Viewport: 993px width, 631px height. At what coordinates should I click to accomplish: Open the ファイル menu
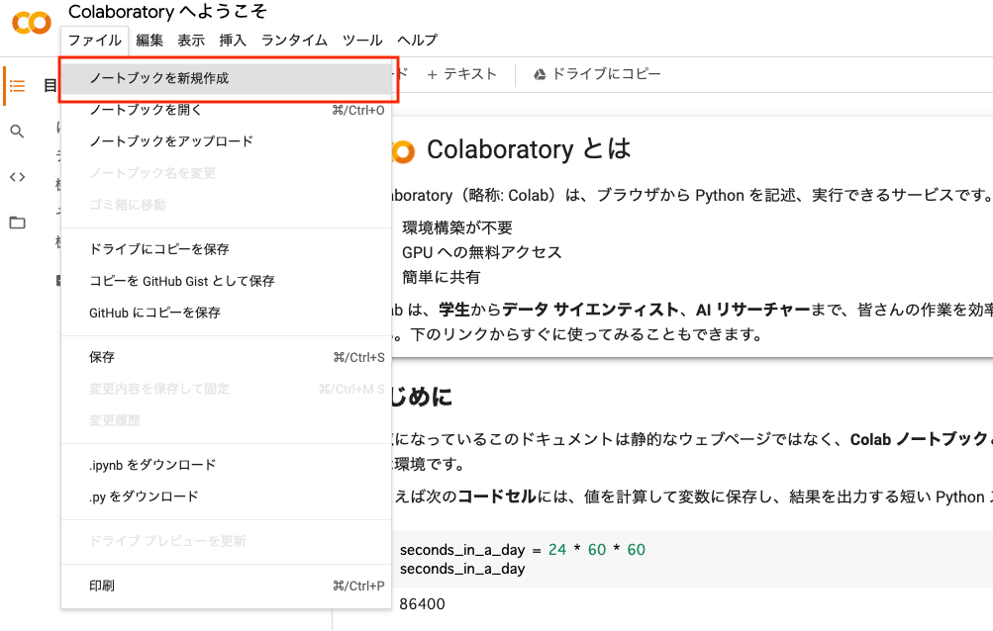[x=95, y=41]
